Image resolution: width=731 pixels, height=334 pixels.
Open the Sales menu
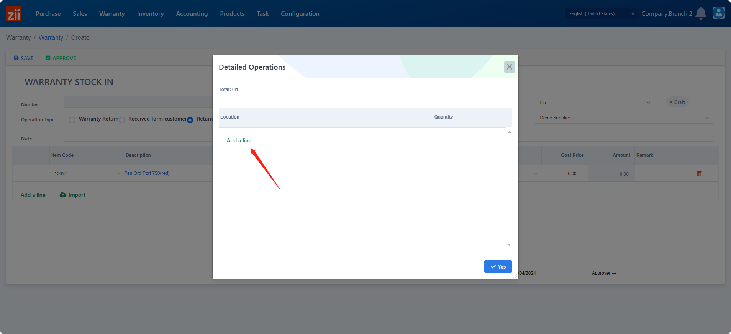(x=80, y=13)
